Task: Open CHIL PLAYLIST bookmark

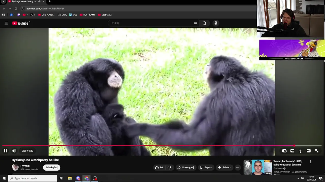Action: pos(46,15)
